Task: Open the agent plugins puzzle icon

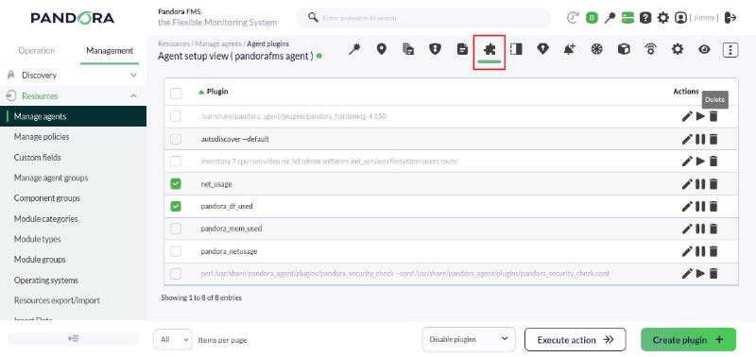Action: point(490,49)
